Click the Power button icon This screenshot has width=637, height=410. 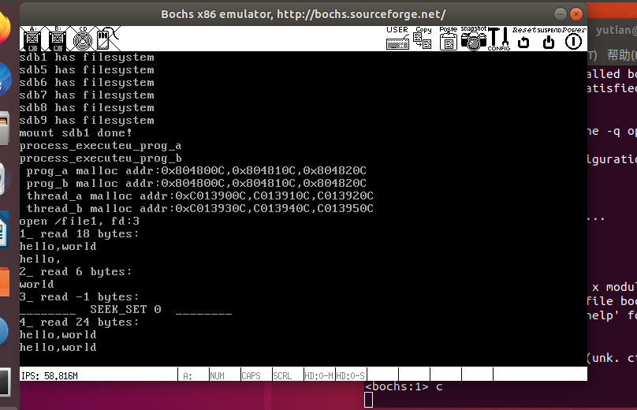[573, 39]
